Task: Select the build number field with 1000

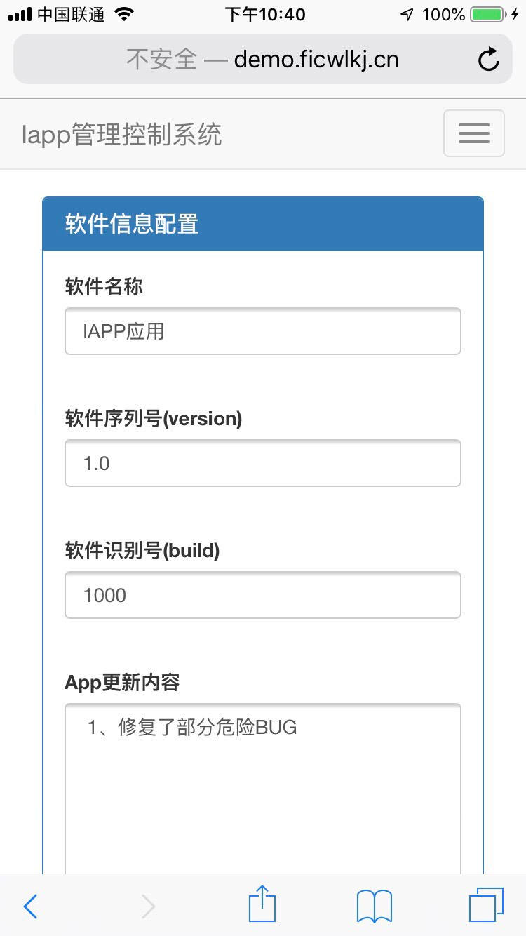Action: 262,595
